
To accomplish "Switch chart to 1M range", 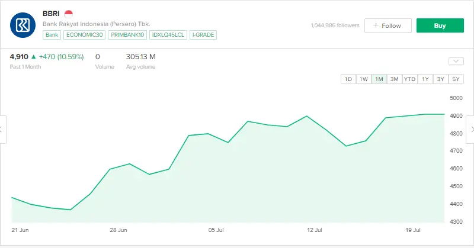I will pos(379,79).
